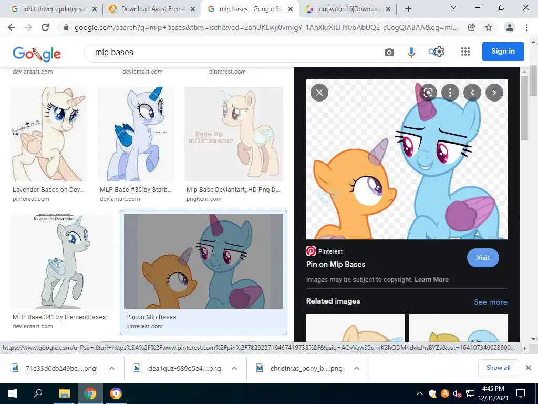Open MLP Base 341 gray pony thumbnail
538x404 pixels.
point(62,261)
